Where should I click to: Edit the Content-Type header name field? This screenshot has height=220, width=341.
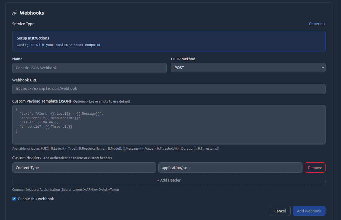(84, 168)
